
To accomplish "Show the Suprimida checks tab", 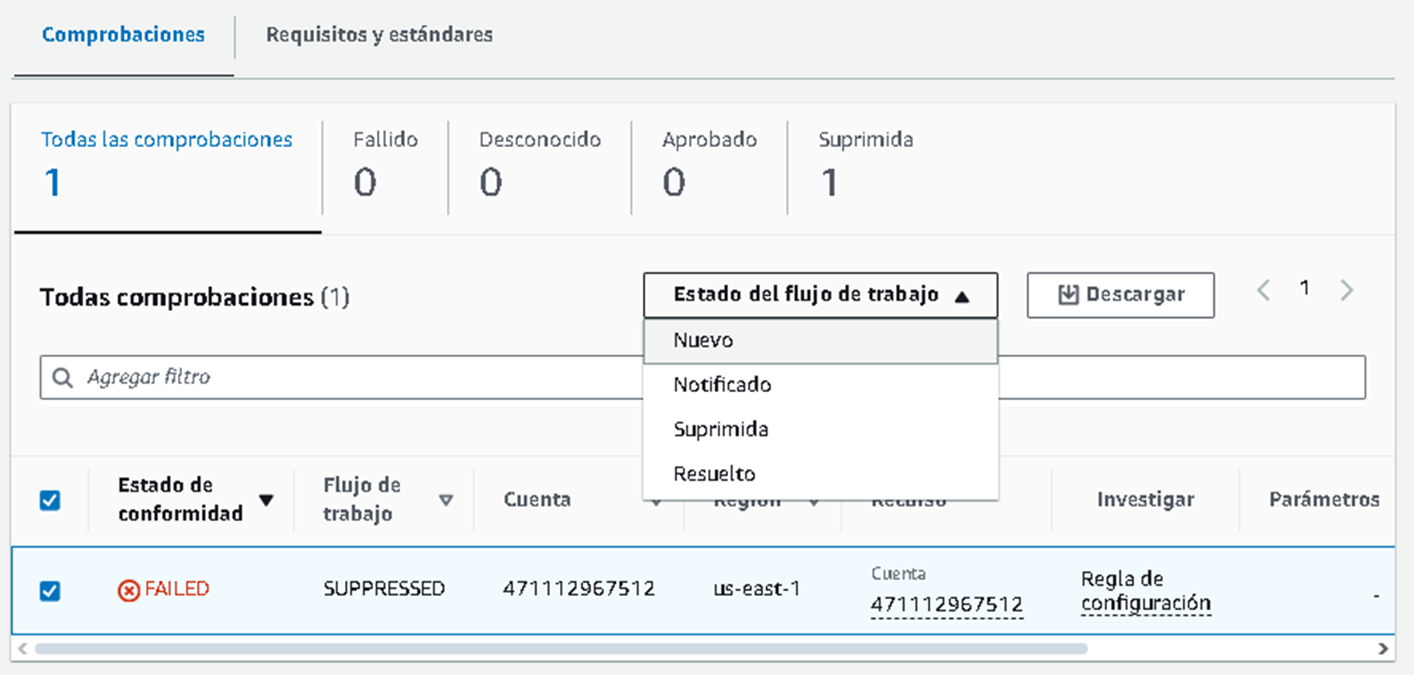I will [865, 165].
